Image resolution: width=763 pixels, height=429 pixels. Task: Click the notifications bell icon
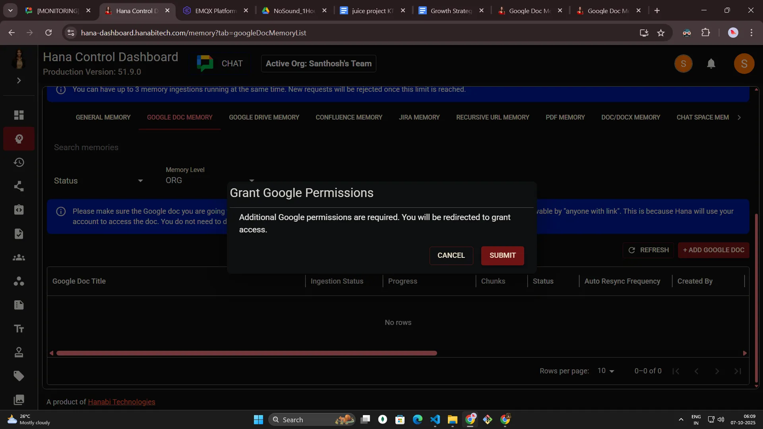pyautogui.click(x=711, y=64)
